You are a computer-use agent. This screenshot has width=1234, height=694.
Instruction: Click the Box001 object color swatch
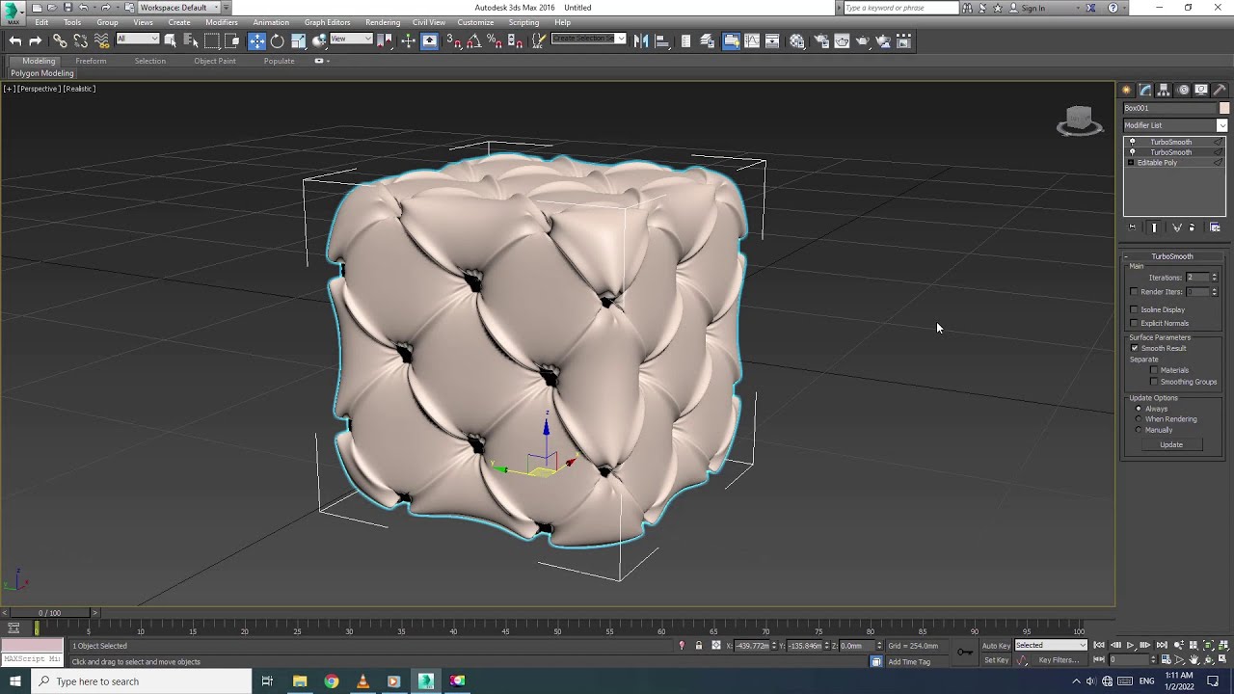click(1224, 108)
